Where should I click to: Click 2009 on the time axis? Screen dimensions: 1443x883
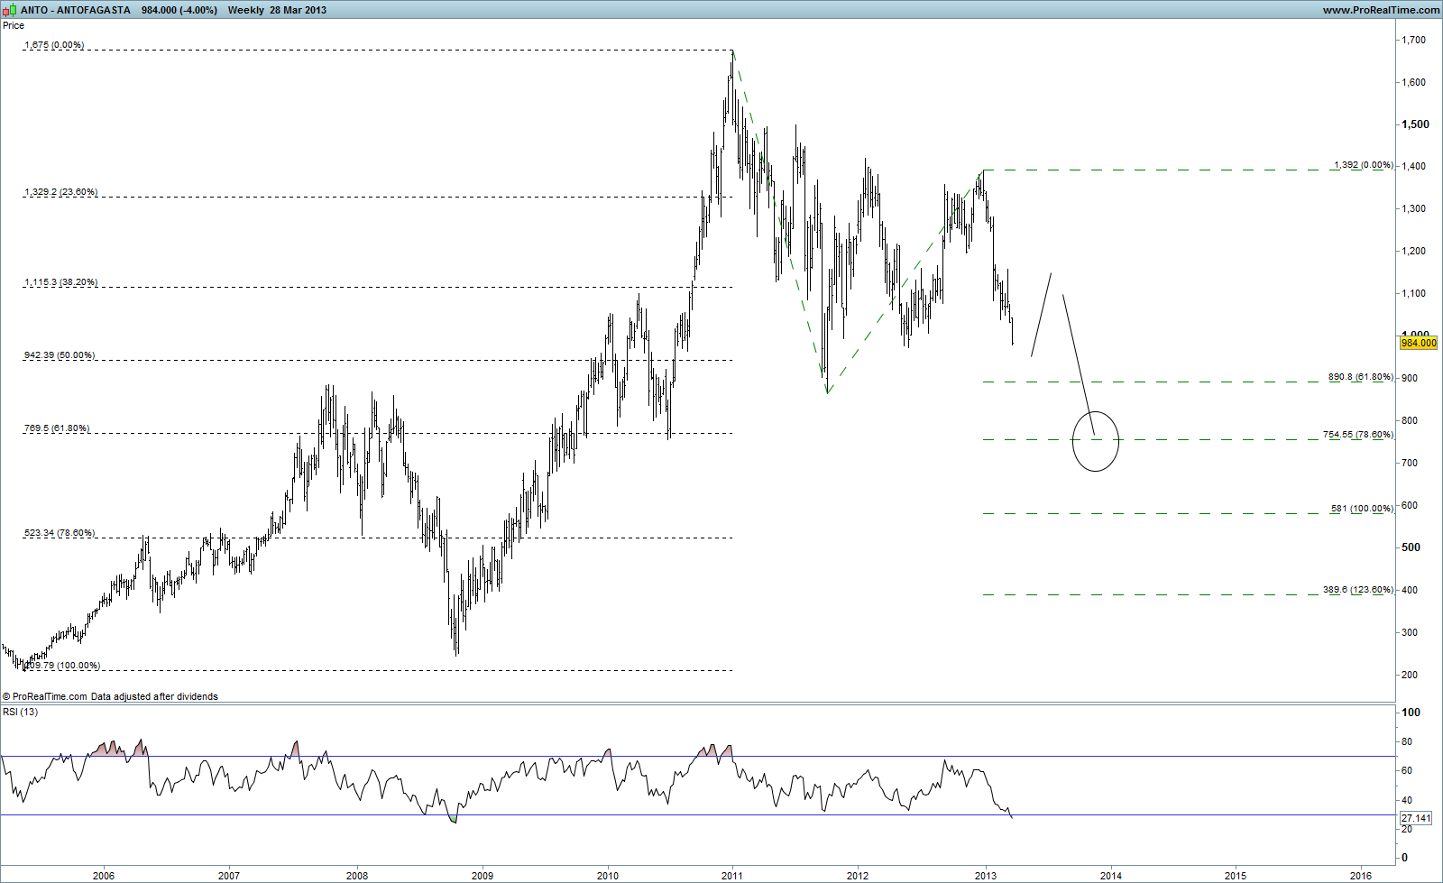coord(483,875)
